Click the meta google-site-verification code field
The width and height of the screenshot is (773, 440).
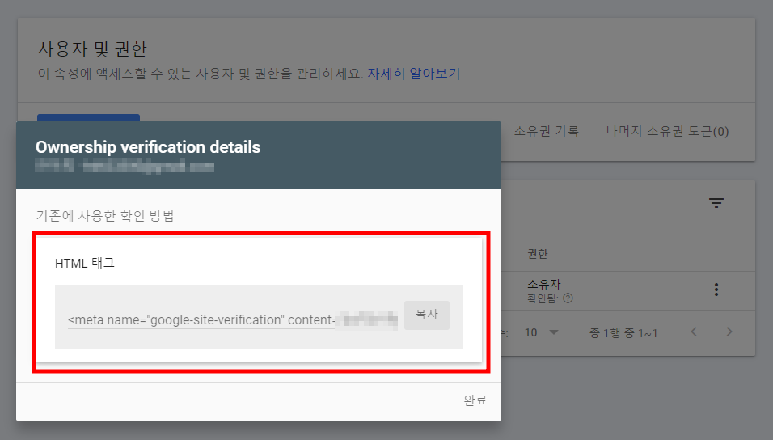[233, 320]
